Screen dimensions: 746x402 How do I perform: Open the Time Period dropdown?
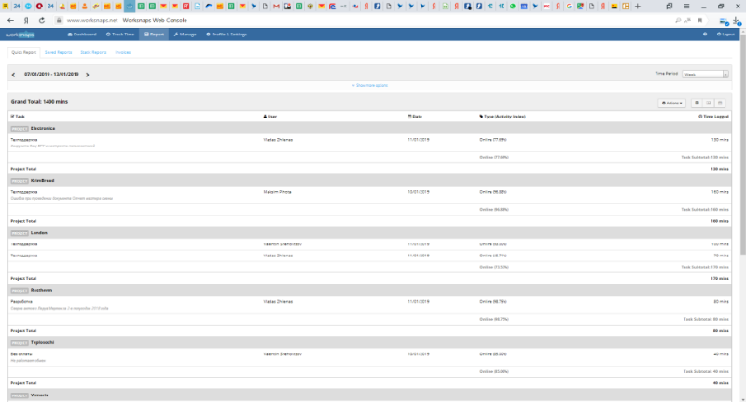(x=705, y=74)
